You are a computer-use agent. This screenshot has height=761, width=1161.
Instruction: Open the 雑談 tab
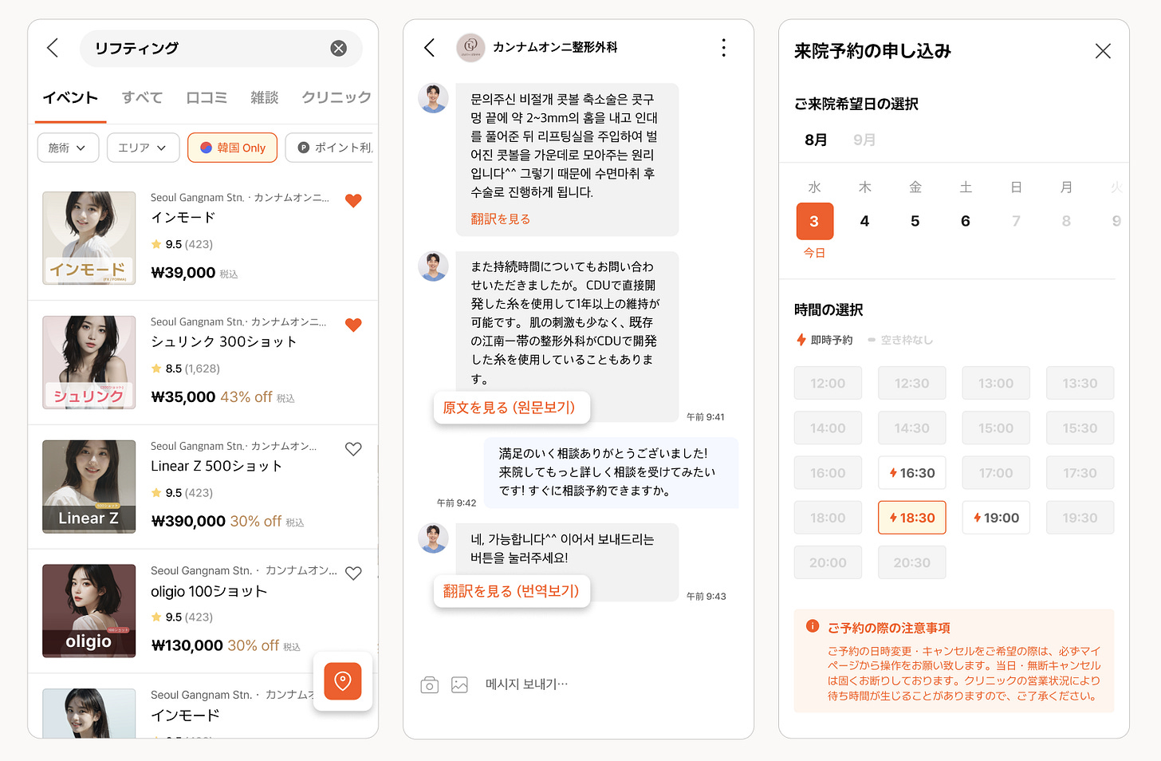click(x=264, y=97)
